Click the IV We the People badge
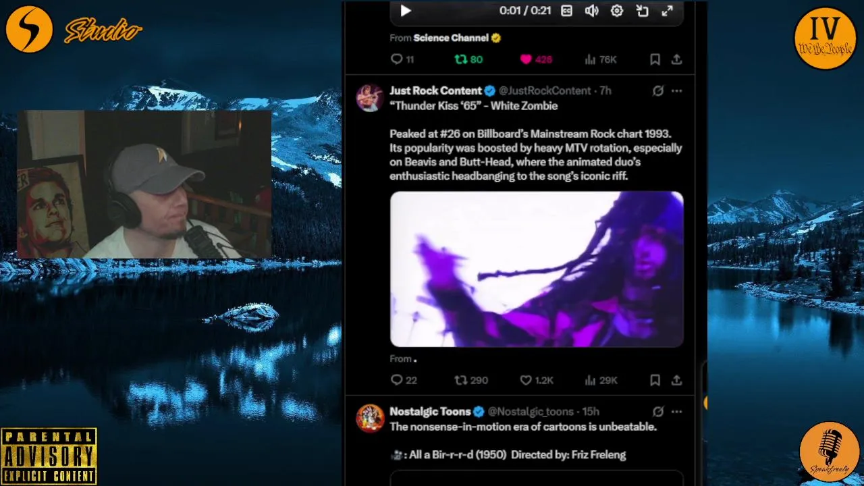The height and width of the screenshot is (486, 864). tap(825, 38)
